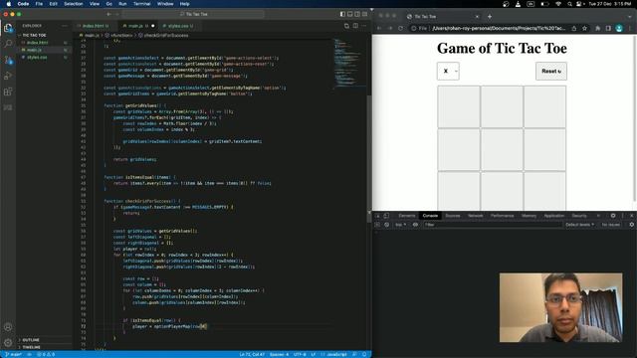This screenshot has width=637, height=358.
Task: Click the customize layout icon
Action: pos(364,14)
